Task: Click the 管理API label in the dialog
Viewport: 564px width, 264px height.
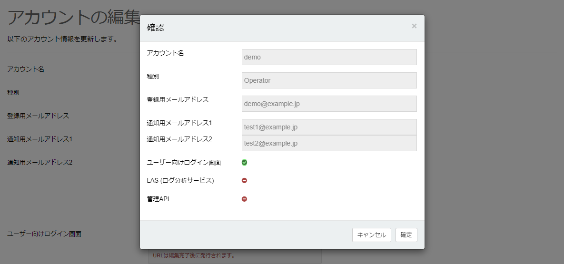Action: (x=158, y=199)
